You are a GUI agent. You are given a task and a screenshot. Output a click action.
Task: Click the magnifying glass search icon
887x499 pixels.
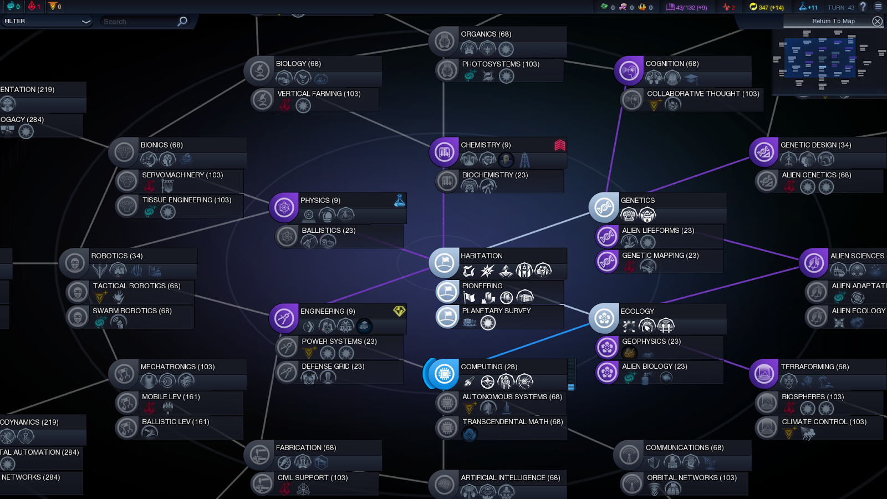point(182,21)
